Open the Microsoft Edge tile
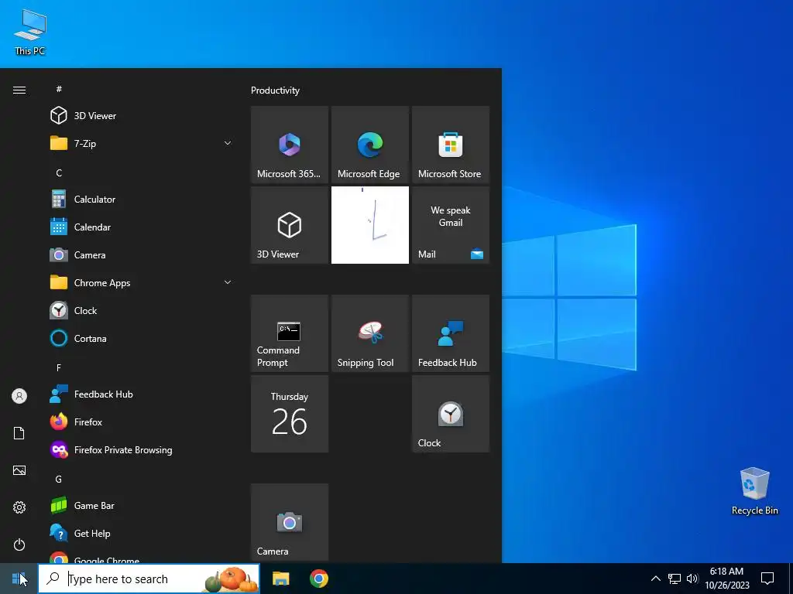793x594 pixels. tap(369, 145)
